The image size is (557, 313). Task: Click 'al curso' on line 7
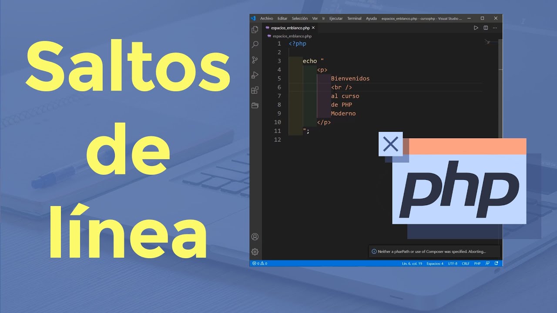[345, 96]
